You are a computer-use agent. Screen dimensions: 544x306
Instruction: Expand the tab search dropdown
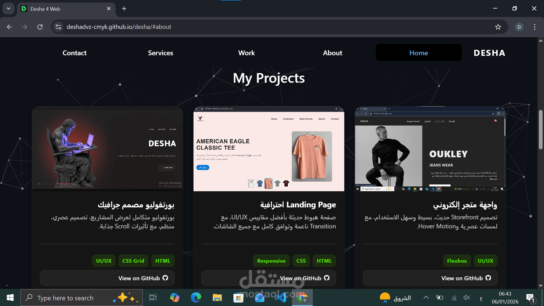tap(8, 8)
